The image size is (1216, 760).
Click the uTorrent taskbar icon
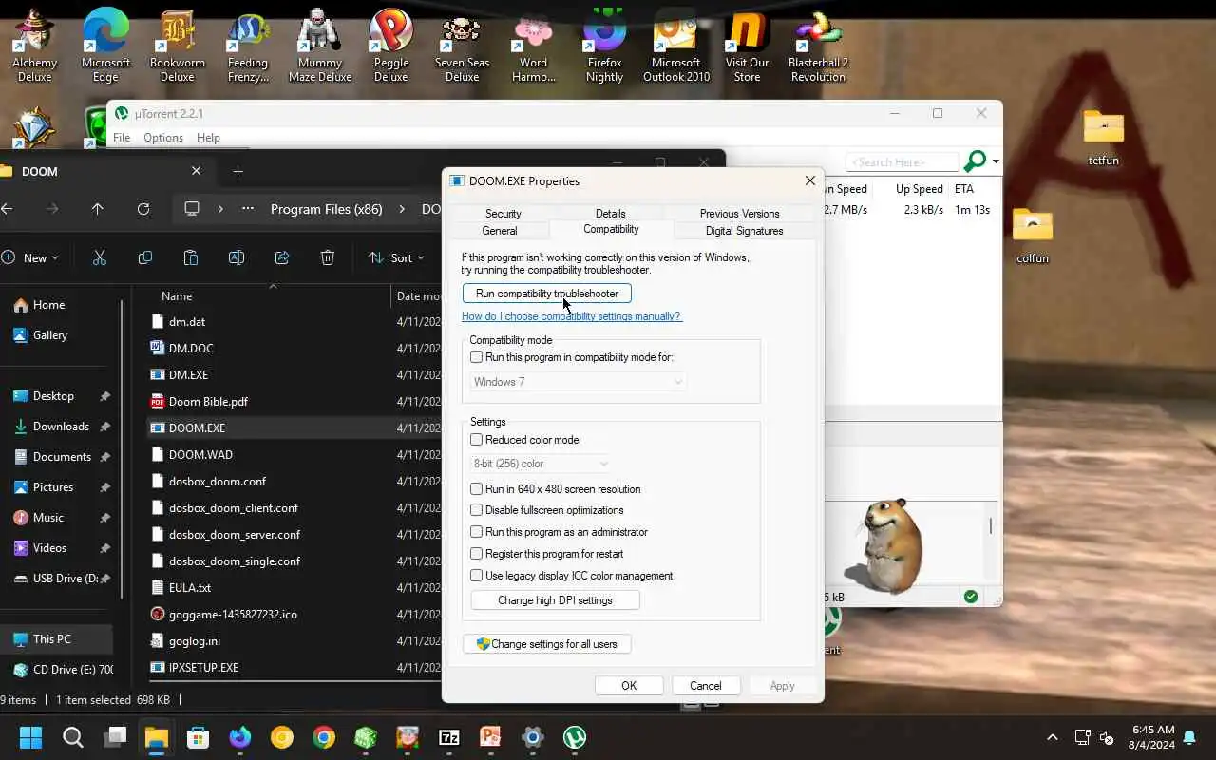[575, 737]
